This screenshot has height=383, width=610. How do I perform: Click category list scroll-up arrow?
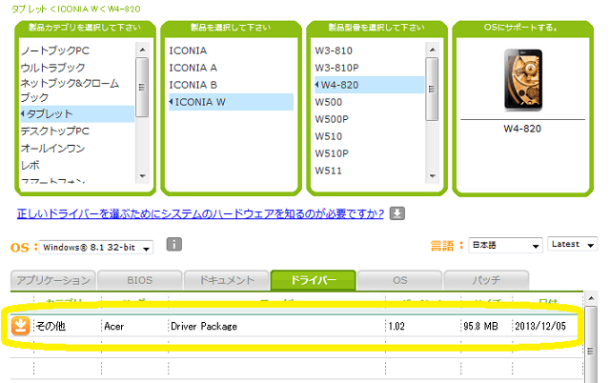pos(142,50)
